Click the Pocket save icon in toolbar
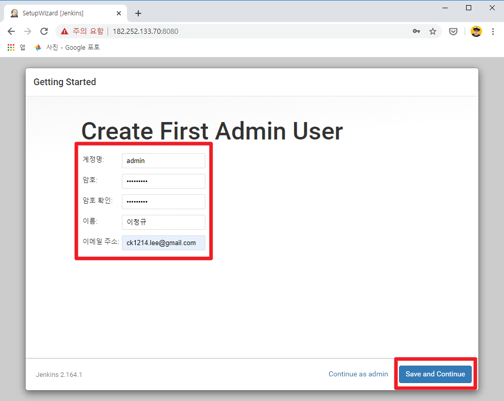Viewport: 504px width, 401px height. click(453, 31)
